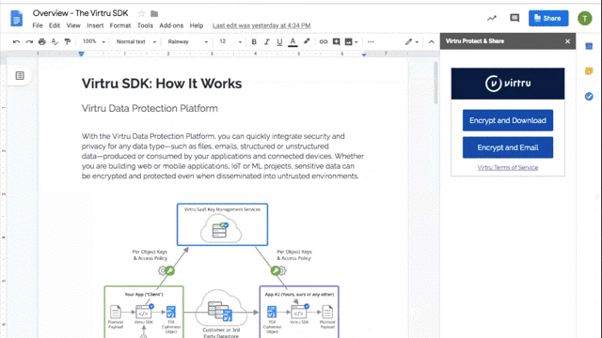Insert a link
Viewport: 602px width, 338px height.
pos(324,41)
